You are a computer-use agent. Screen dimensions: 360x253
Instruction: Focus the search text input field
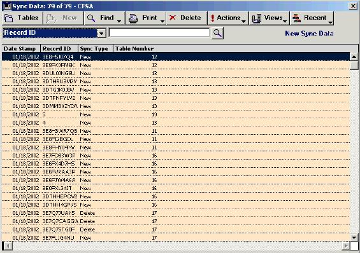click(159, 33)
